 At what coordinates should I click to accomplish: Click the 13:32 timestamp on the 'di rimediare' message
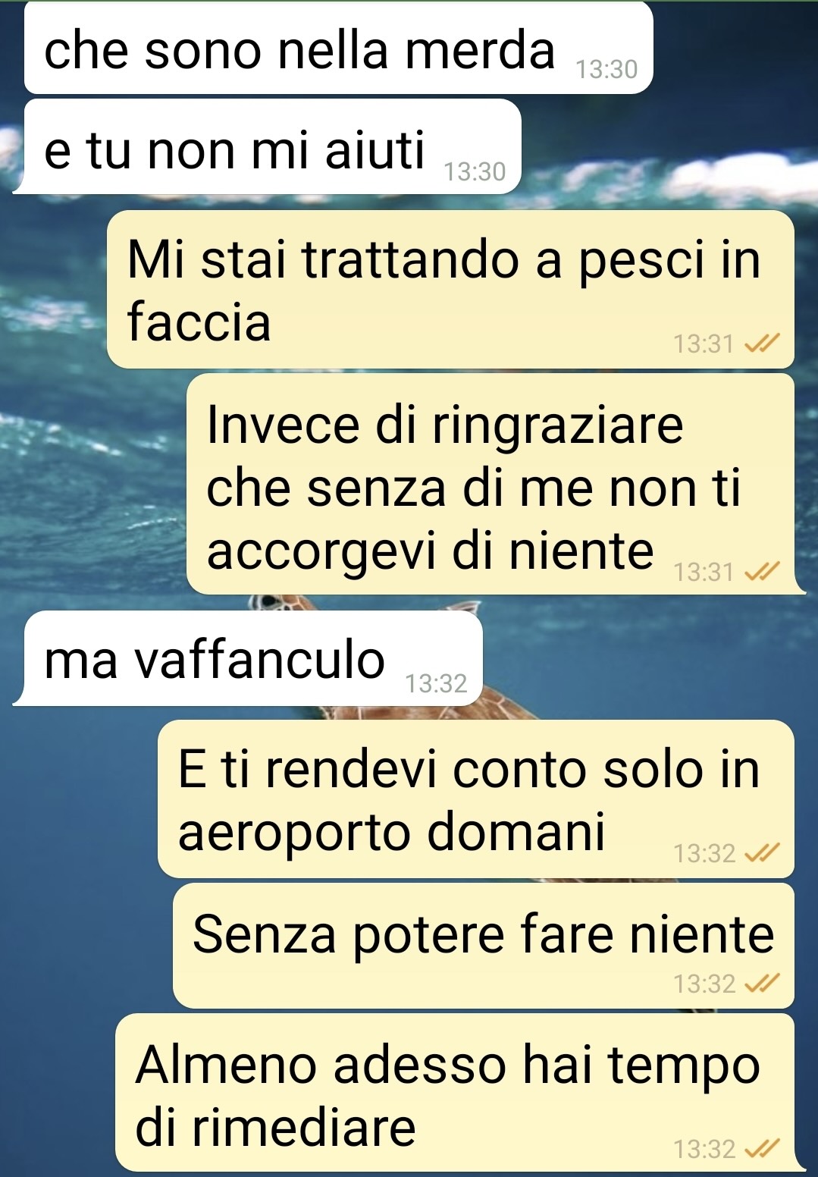[704, 1150]
